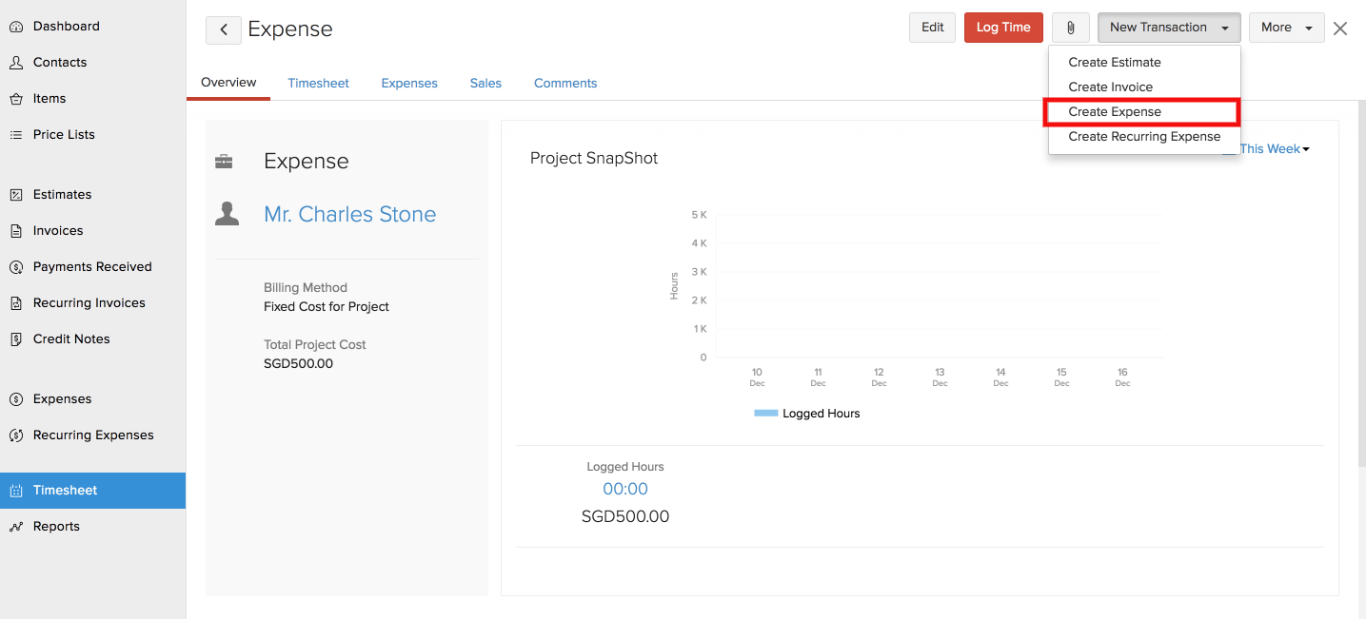The image size is (1366, 619).
Task: Click the attachment paperclip icon in toolbar
Action: [x=1070, y=28]
